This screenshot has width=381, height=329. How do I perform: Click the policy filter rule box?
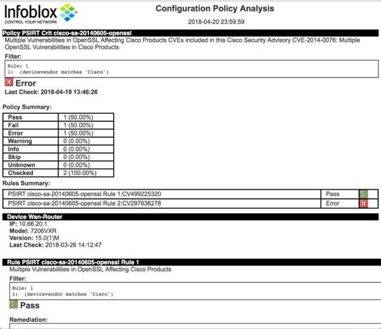pos(192,69)
